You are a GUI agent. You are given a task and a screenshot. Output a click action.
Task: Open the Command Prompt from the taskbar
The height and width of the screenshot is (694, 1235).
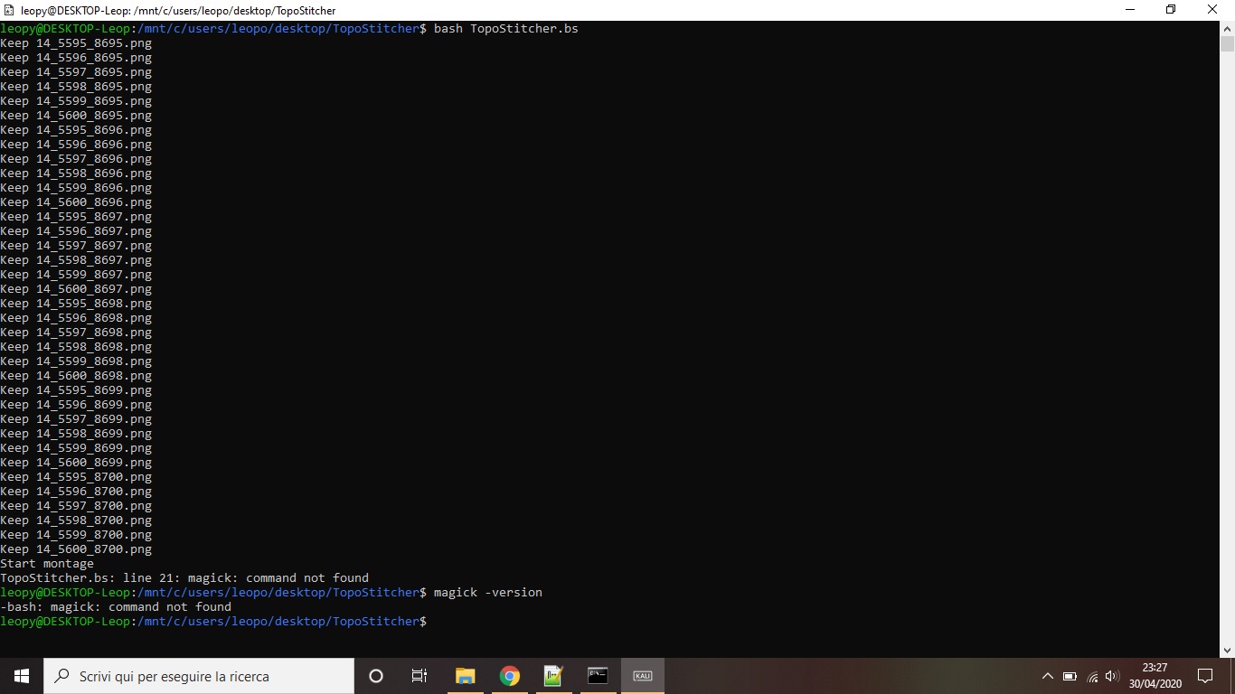[x=597, y=676]
